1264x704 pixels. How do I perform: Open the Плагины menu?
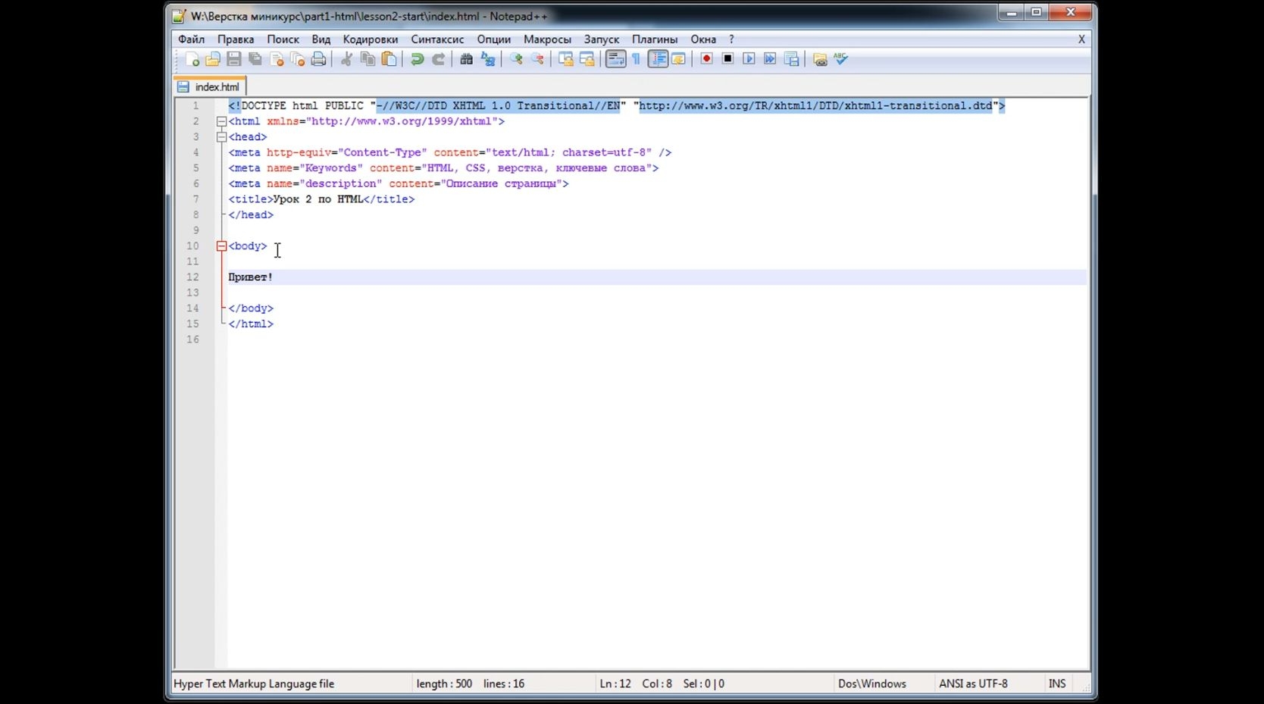(x=655, y=39)
